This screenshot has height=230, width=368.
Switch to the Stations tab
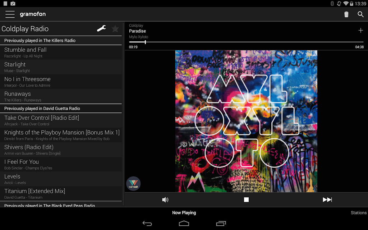click(359, 213)
